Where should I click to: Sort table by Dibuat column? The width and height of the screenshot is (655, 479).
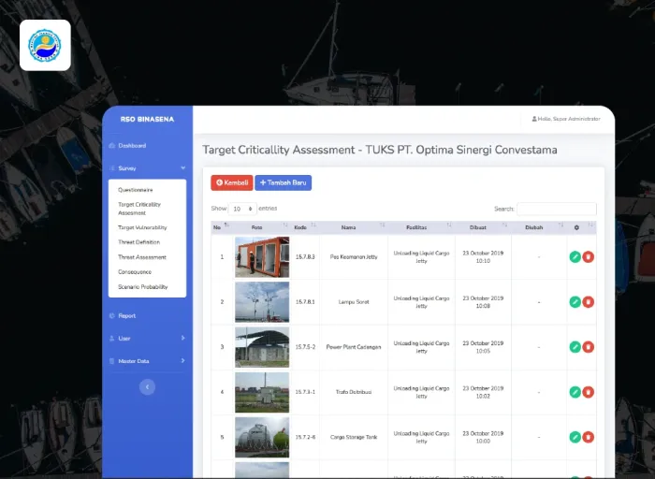click(483, 227)
